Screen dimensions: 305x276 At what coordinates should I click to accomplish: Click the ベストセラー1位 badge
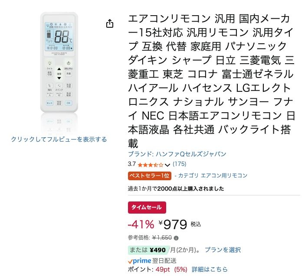(x=150, y=175)
